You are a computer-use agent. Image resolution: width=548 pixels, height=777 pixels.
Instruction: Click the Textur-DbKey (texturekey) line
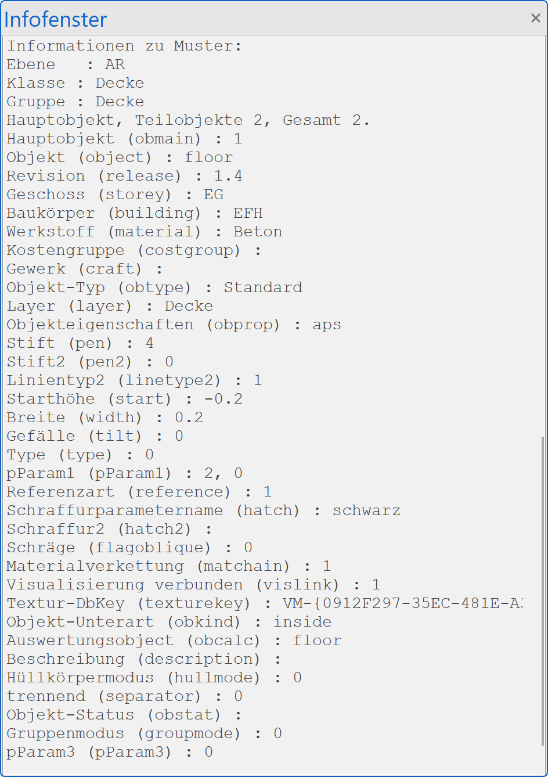point(264,603)
